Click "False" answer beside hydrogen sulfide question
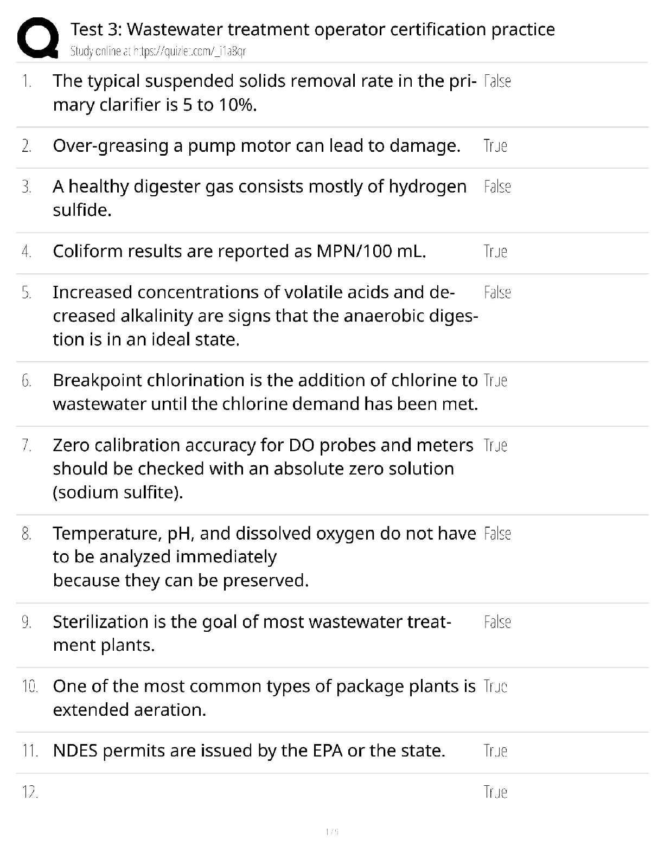The height and width of the screenshot is (859, 664). [497, 187]
